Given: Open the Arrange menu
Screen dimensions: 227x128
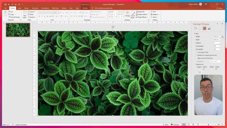Looking at the screenshot, I should [x=127, y=14].
